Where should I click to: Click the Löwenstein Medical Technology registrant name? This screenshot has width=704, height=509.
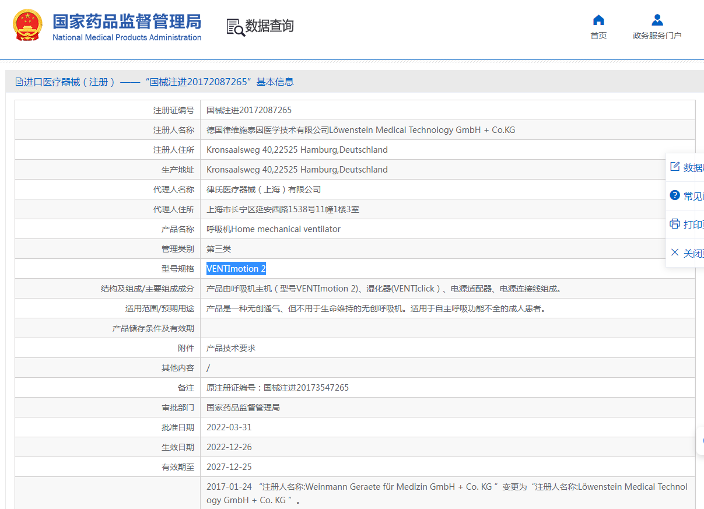360,130
